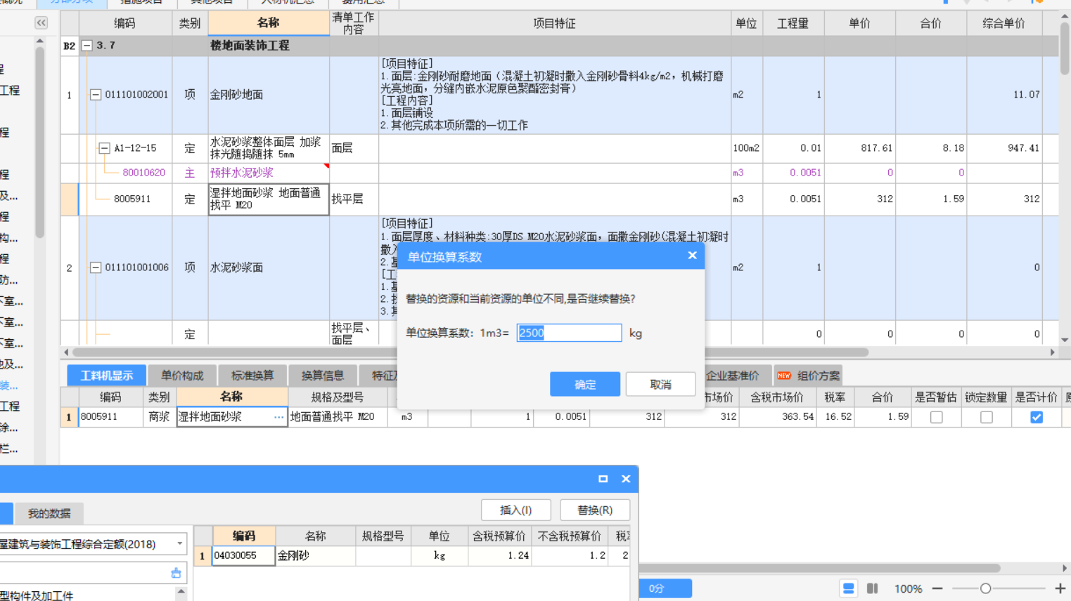
Task: Select the 编码 header in query results table
Action: pyautogui.click(x=243, y=536)
